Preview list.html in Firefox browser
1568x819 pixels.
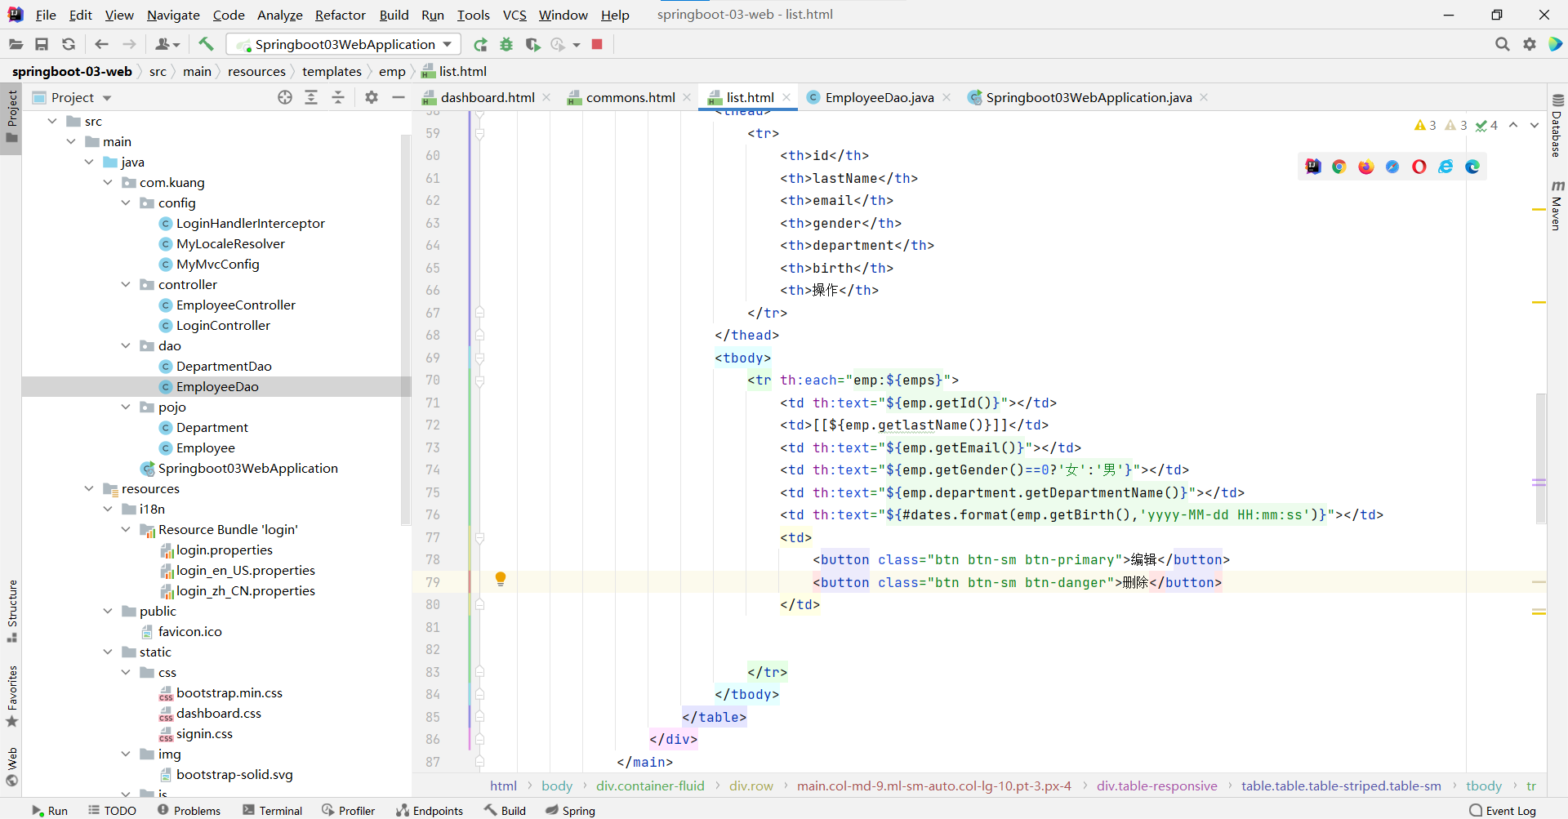(x=1366, y=167)
